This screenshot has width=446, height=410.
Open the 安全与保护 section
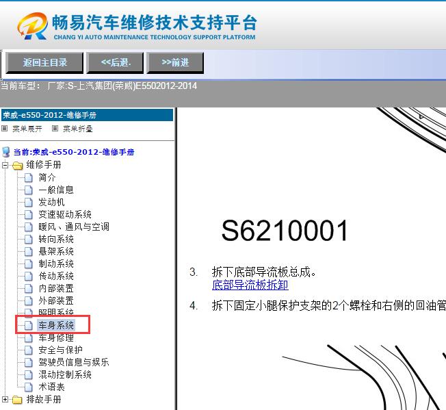tap(60, 350)
